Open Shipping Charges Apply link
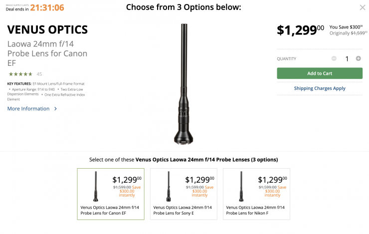 (x=320, y=88)
